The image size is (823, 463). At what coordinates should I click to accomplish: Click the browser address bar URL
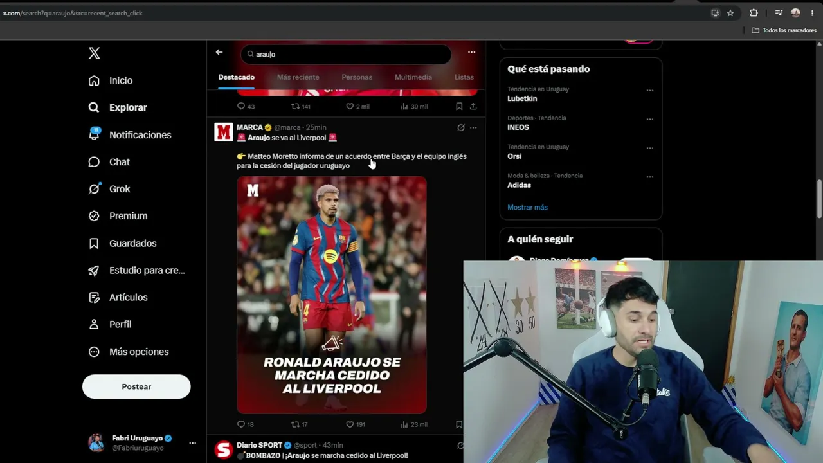pos(73,13)
